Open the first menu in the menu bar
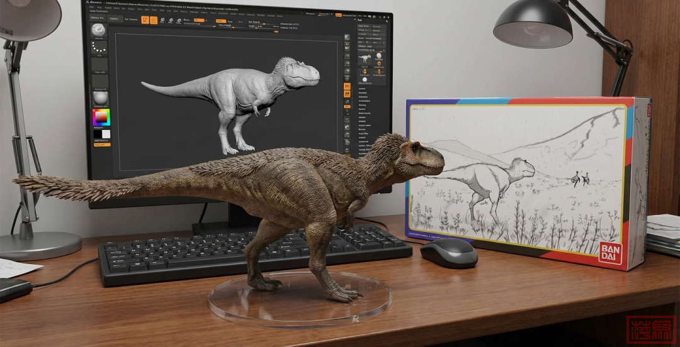Image resolution: width=680 pixels, height=347 pixels. pos(92,8)
